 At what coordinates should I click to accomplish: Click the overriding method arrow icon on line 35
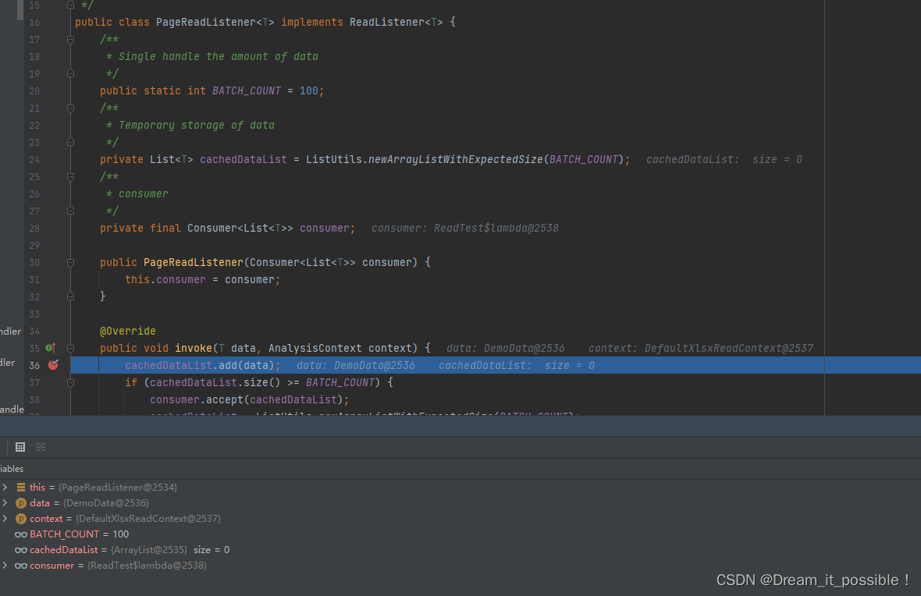pos(52,348)
